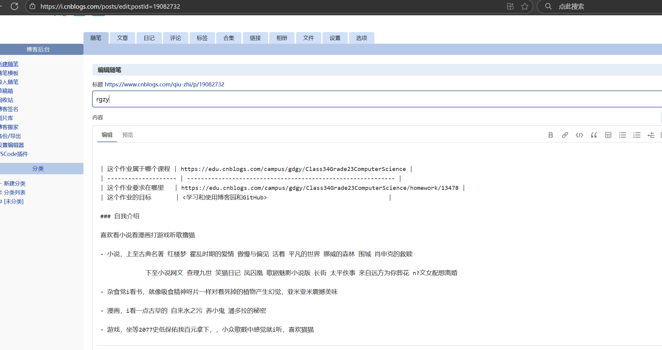Screen dimensions: 662x350
Task: Click the indent icon in the editor toolbar
Action: pos(651,135)
